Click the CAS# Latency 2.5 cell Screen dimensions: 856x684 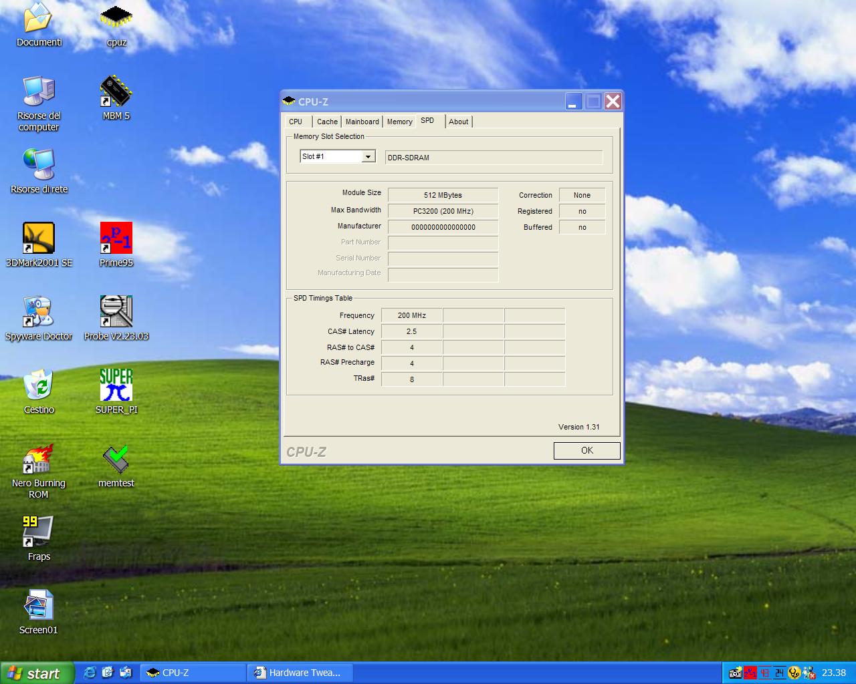411,331
